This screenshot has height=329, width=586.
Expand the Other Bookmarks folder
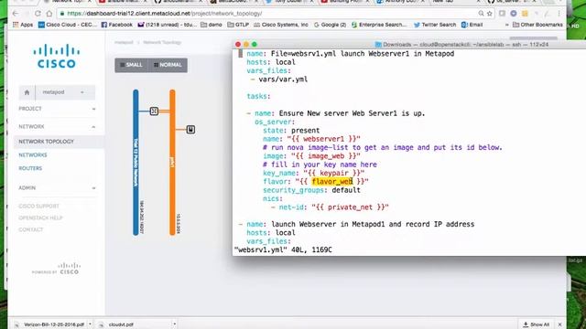pyautogui.click(x=537, y=25)
